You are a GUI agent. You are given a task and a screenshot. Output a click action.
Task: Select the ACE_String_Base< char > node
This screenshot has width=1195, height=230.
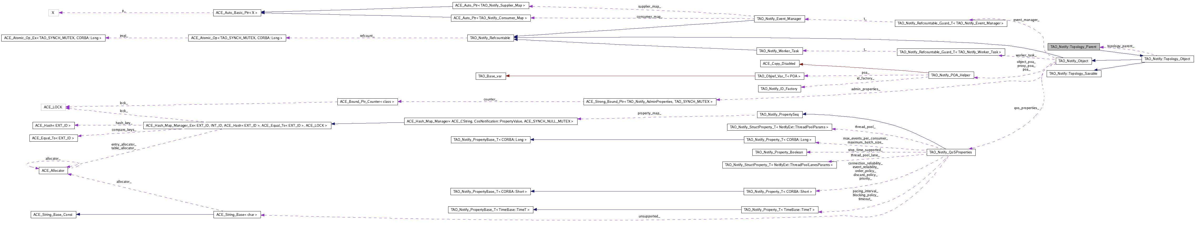pos(237,215)
